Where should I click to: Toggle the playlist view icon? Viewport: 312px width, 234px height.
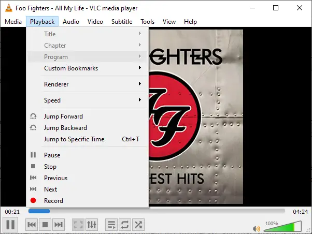[111, 225]
